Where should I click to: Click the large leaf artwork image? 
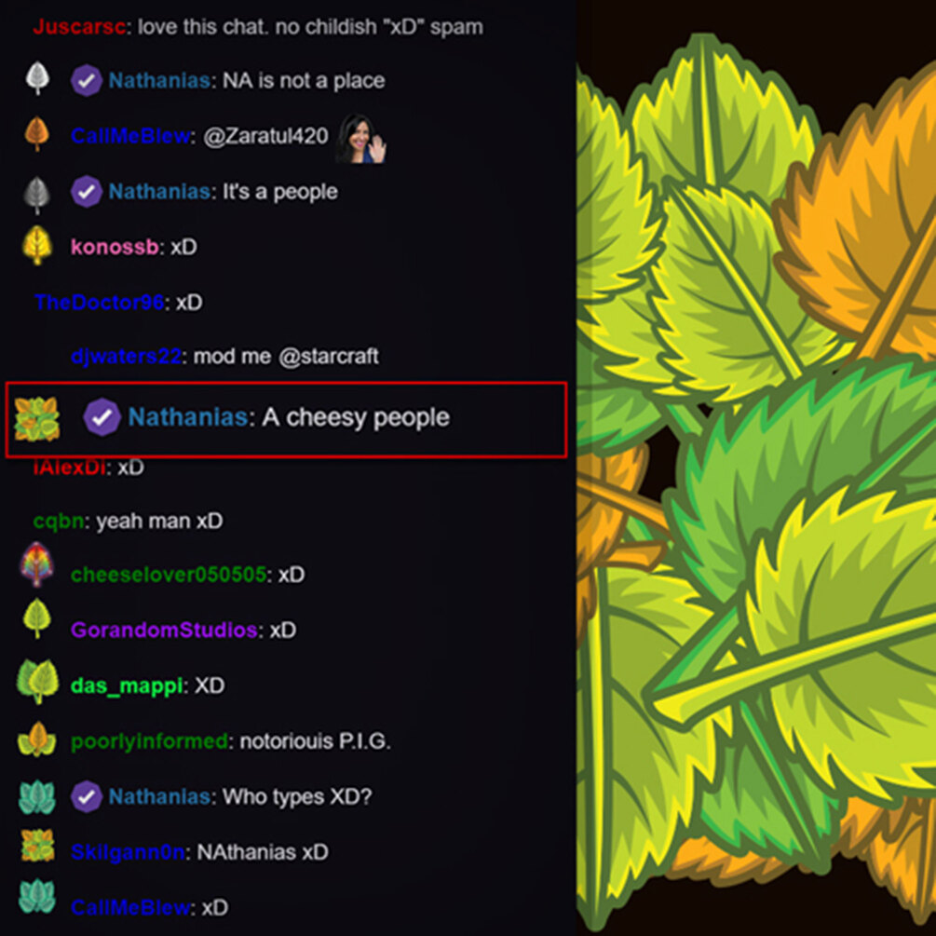tap(756, 468)
